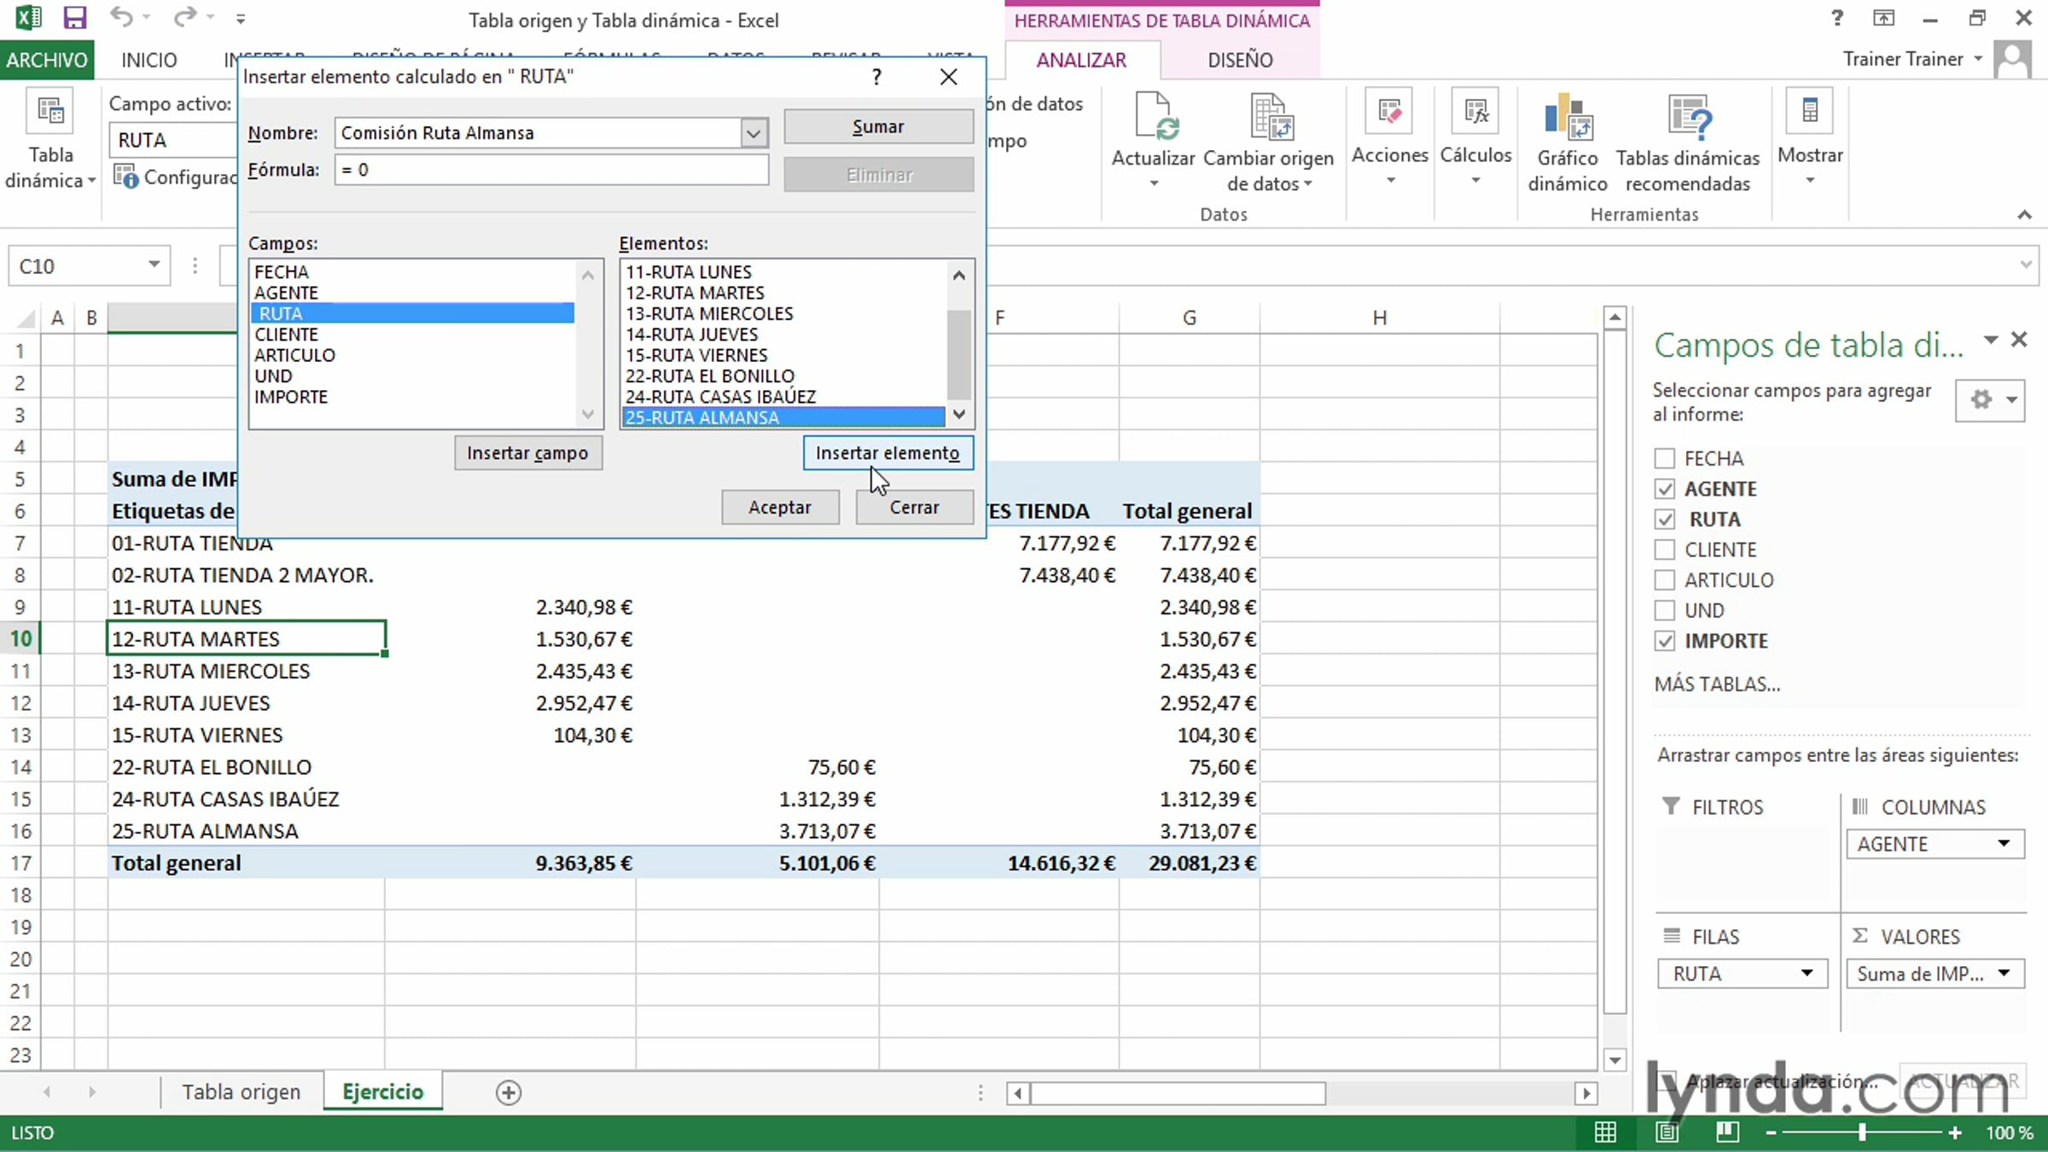Click the user account avatar icon
Screen dimensions: 2048x1152
point(2014,60)
